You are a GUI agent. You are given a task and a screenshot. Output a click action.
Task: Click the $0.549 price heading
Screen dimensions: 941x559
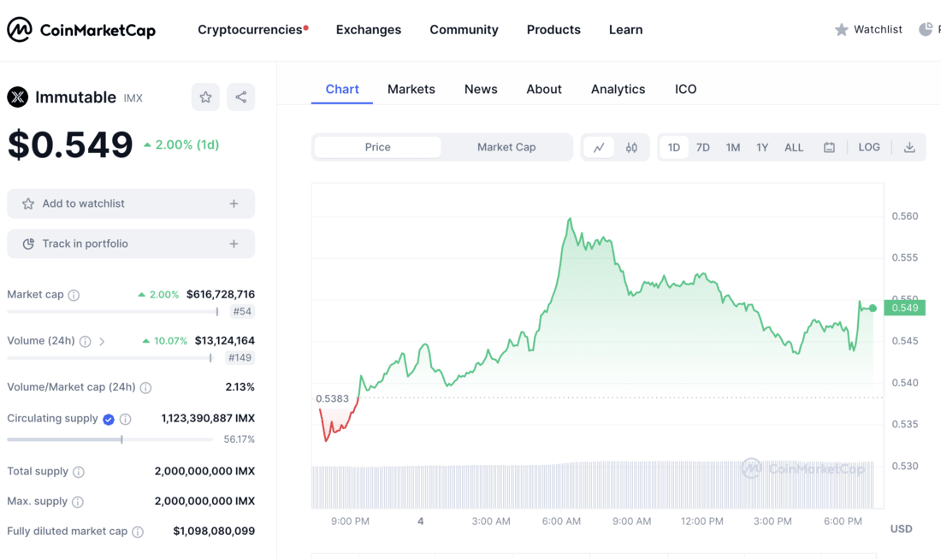(70, 144)
